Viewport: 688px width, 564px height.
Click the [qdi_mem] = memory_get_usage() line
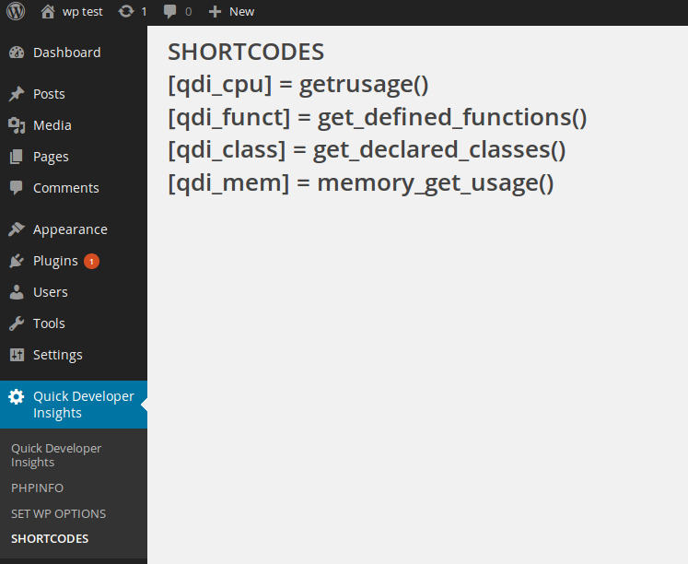pyautogui.click(x=361, y=183)
